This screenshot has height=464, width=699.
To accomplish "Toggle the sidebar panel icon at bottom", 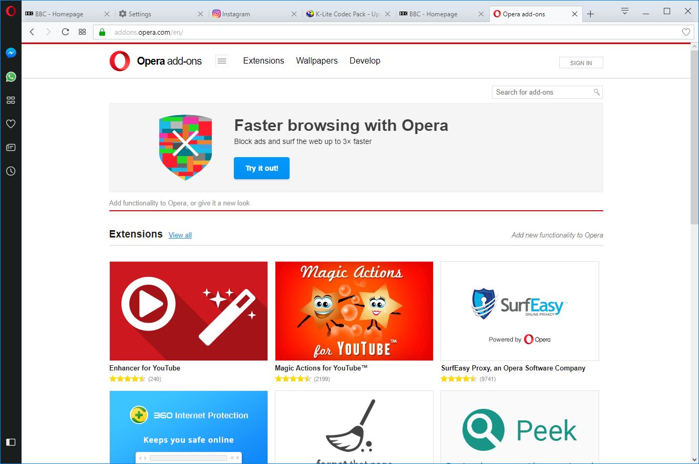I will point(11,442).
